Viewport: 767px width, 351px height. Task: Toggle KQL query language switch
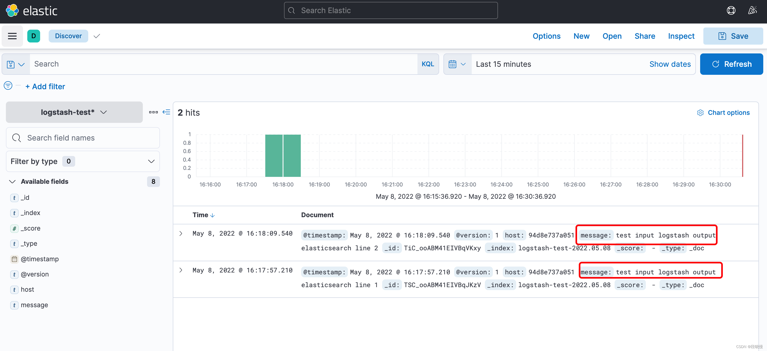tap(428, 64)
